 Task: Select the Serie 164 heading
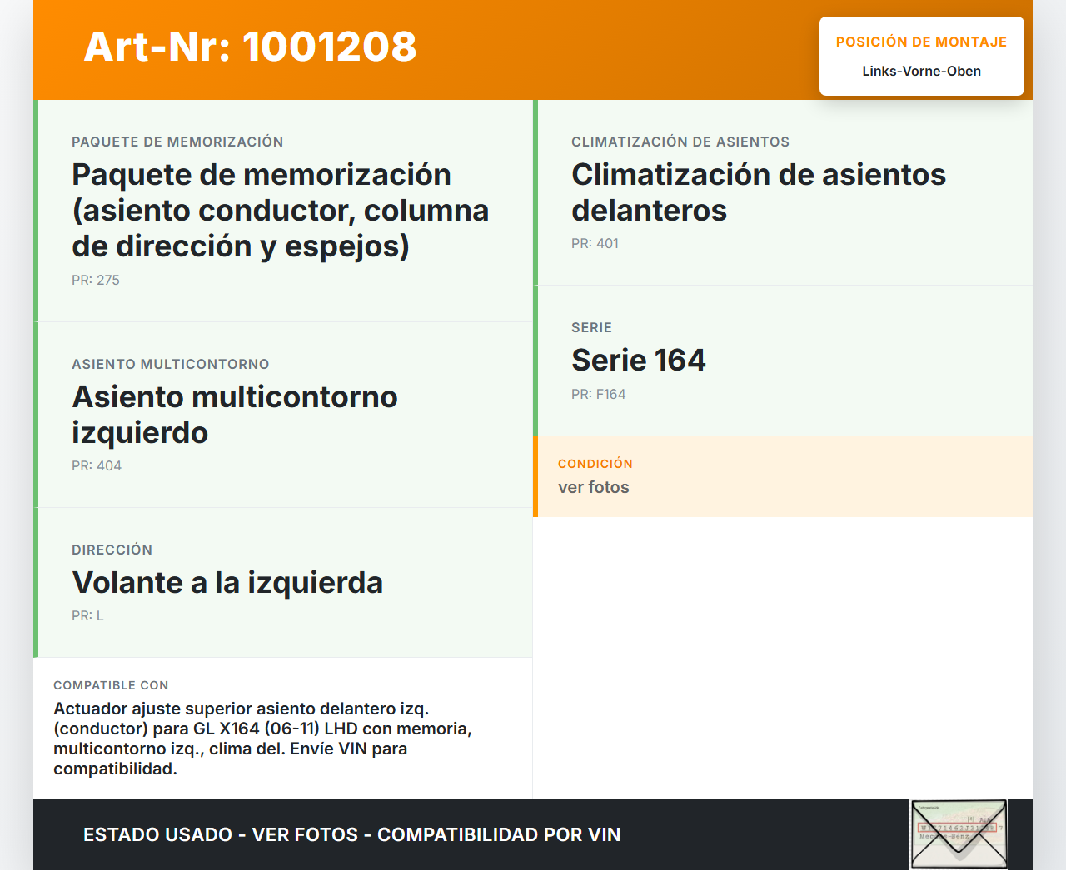(638, 361)
